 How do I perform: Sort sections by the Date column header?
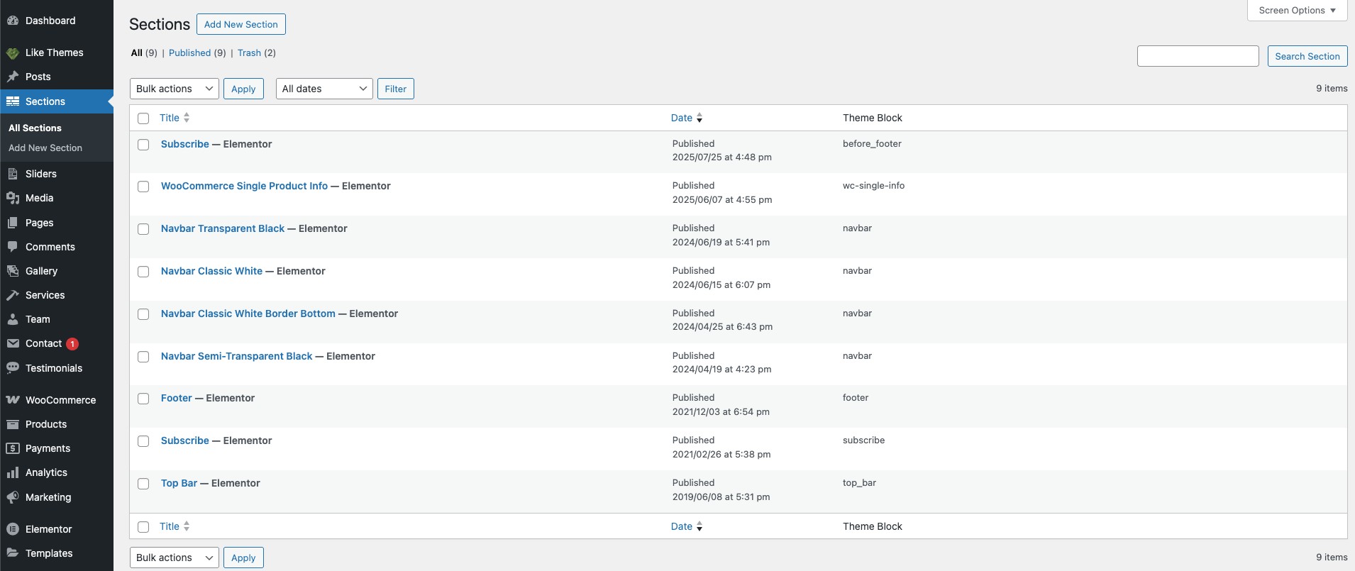coord(682,118)
